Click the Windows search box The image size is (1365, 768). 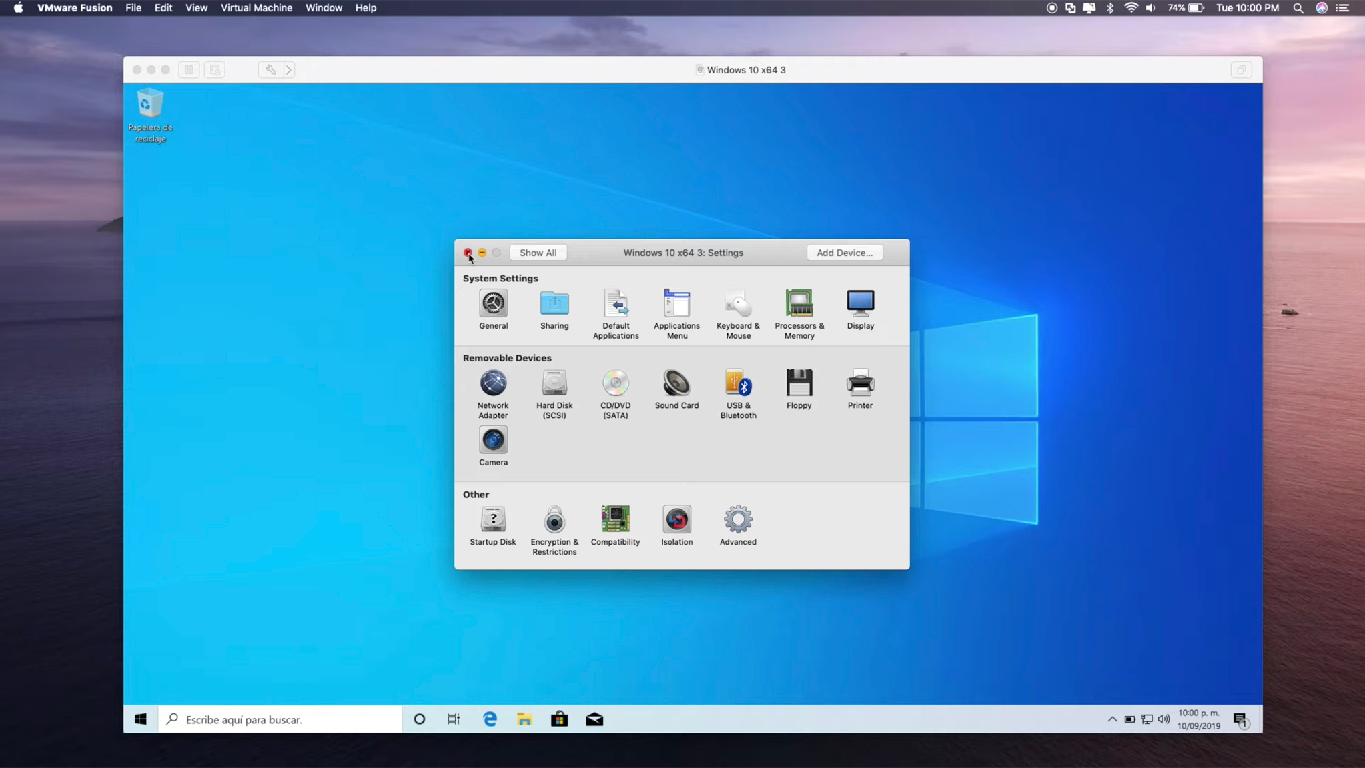280,719
